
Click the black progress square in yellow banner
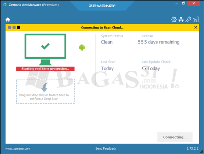click(18, 27)
